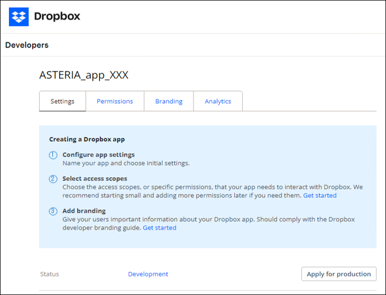Select the Settings tab
386x295 pixels.
click(62, 101)
